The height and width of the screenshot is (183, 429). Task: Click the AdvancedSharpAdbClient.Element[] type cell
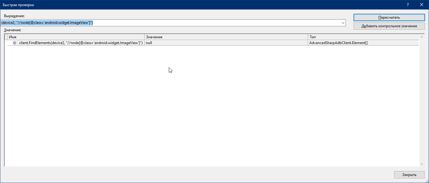[338, 43]
